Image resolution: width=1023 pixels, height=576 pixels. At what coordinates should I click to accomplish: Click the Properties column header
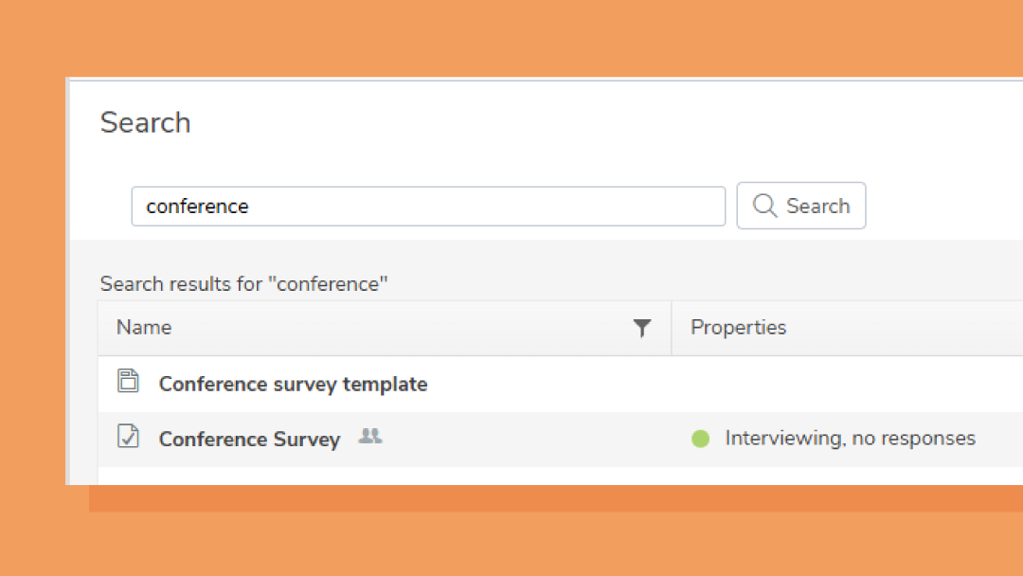pos(739,327)
